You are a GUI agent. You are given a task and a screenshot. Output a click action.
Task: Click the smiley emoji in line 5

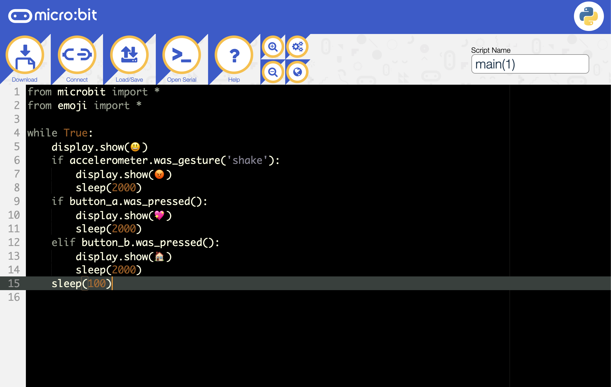click(x=135, y=147)
